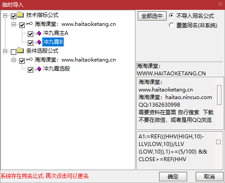Uncheck the 冲九霄选股 checkbox

[30, 70]
